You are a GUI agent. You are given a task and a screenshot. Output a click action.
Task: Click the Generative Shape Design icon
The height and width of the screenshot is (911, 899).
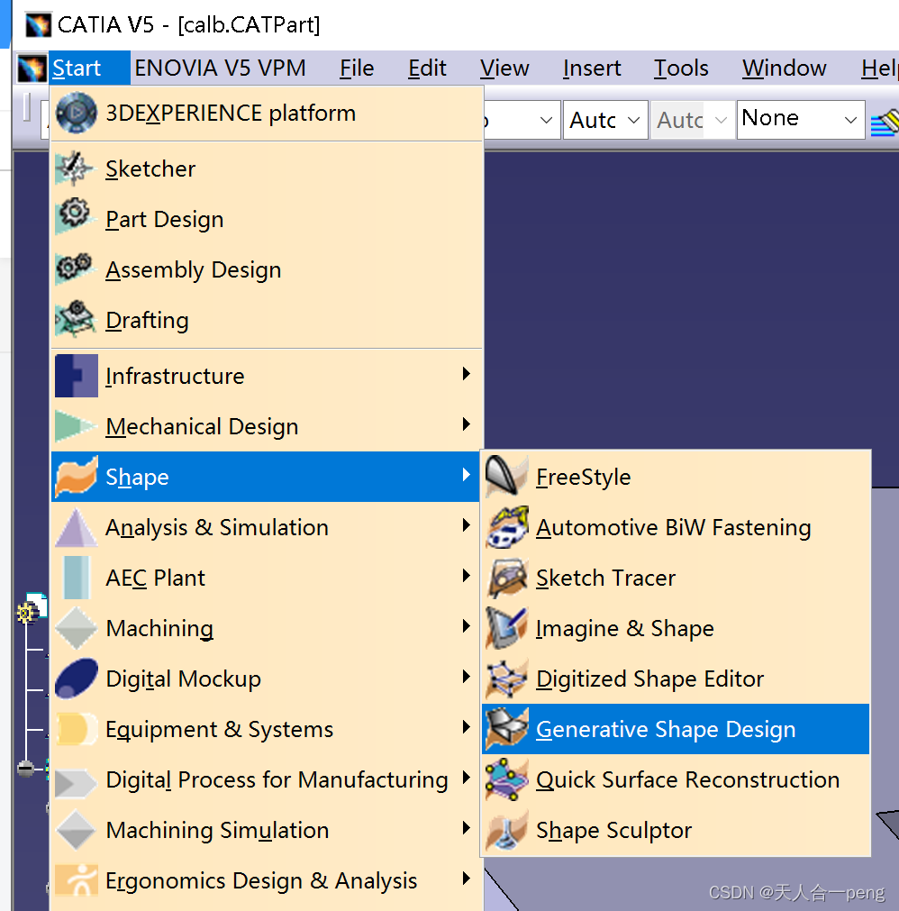(507, 729)
